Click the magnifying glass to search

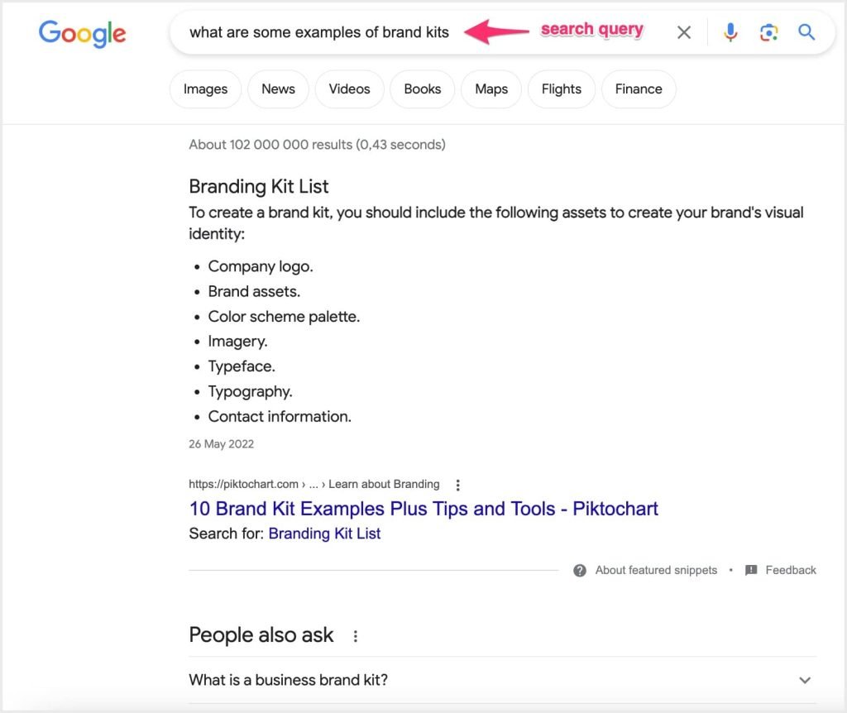tap(806, 31)
